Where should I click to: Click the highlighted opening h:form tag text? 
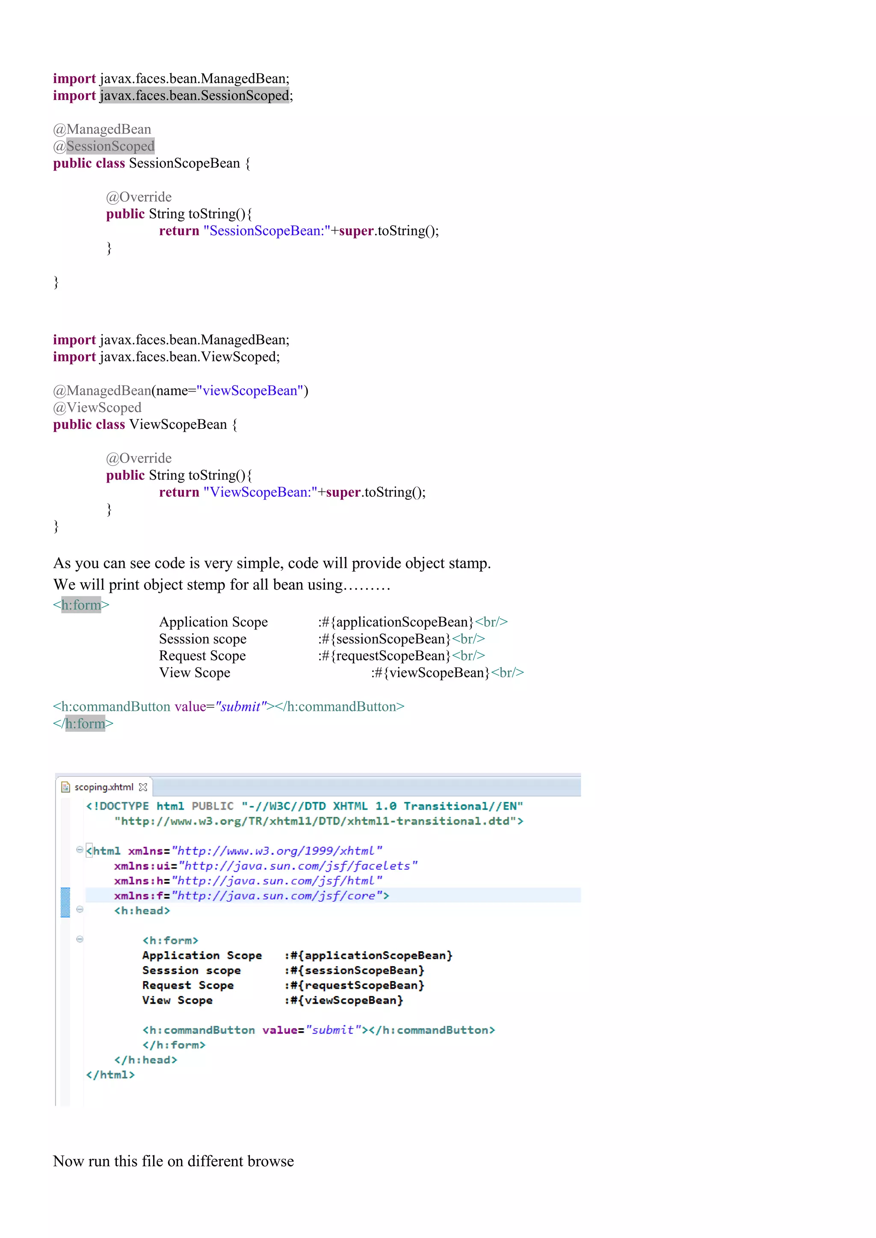pos(81,605)
